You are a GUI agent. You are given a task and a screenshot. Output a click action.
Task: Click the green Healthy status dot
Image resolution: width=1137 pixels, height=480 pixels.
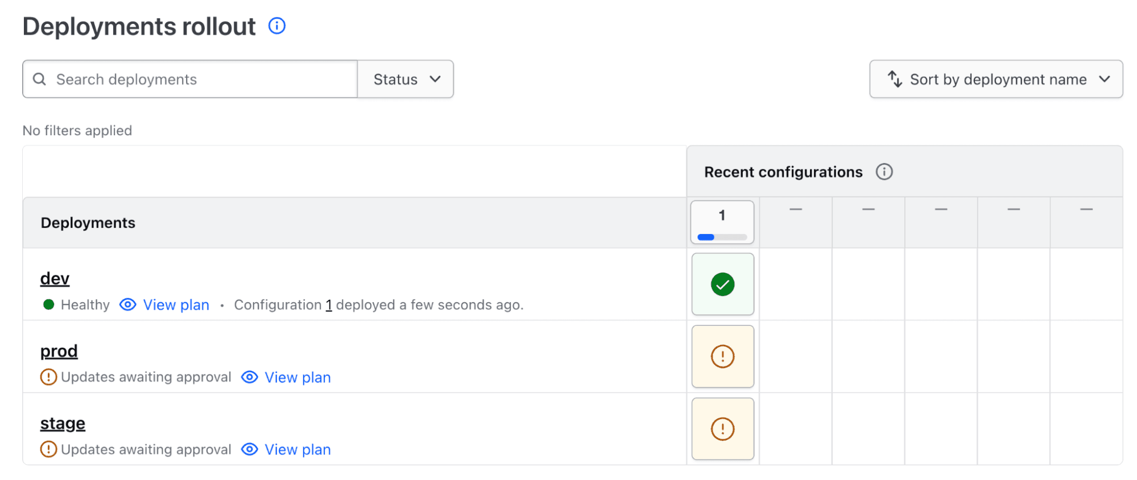click(48, 304)
